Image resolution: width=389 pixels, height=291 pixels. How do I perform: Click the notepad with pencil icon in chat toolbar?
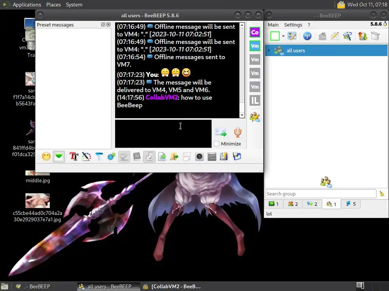coord(224,156)
